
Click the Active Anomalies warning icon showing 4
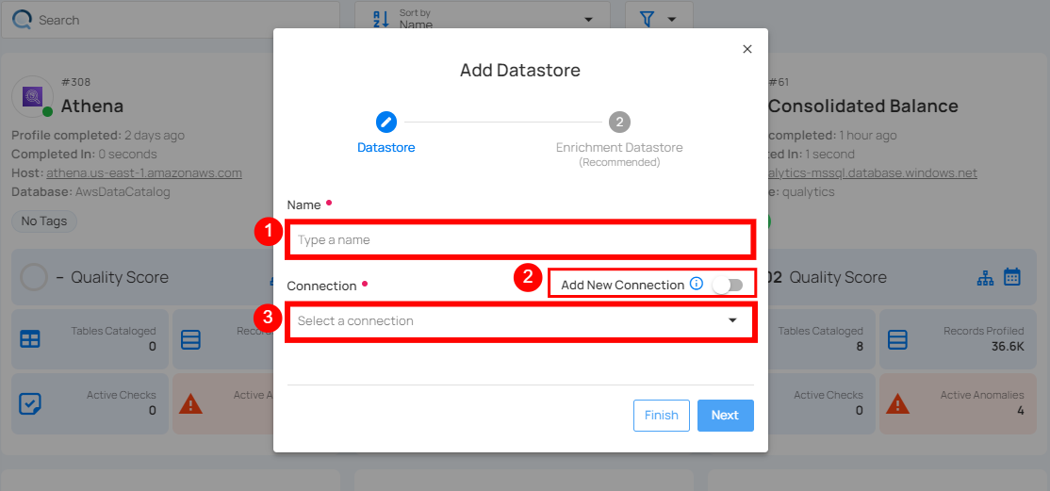(898, 404)
